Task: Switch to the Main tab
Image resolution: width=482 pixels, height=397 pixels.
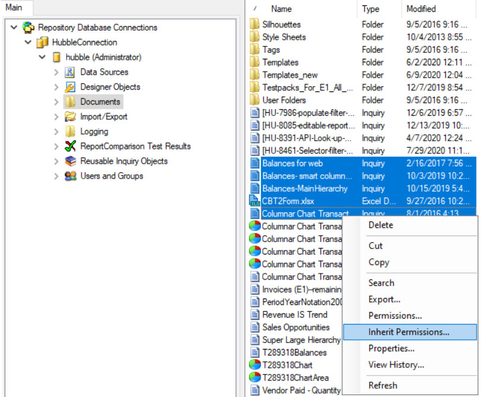Action: [x=14, y=8]
